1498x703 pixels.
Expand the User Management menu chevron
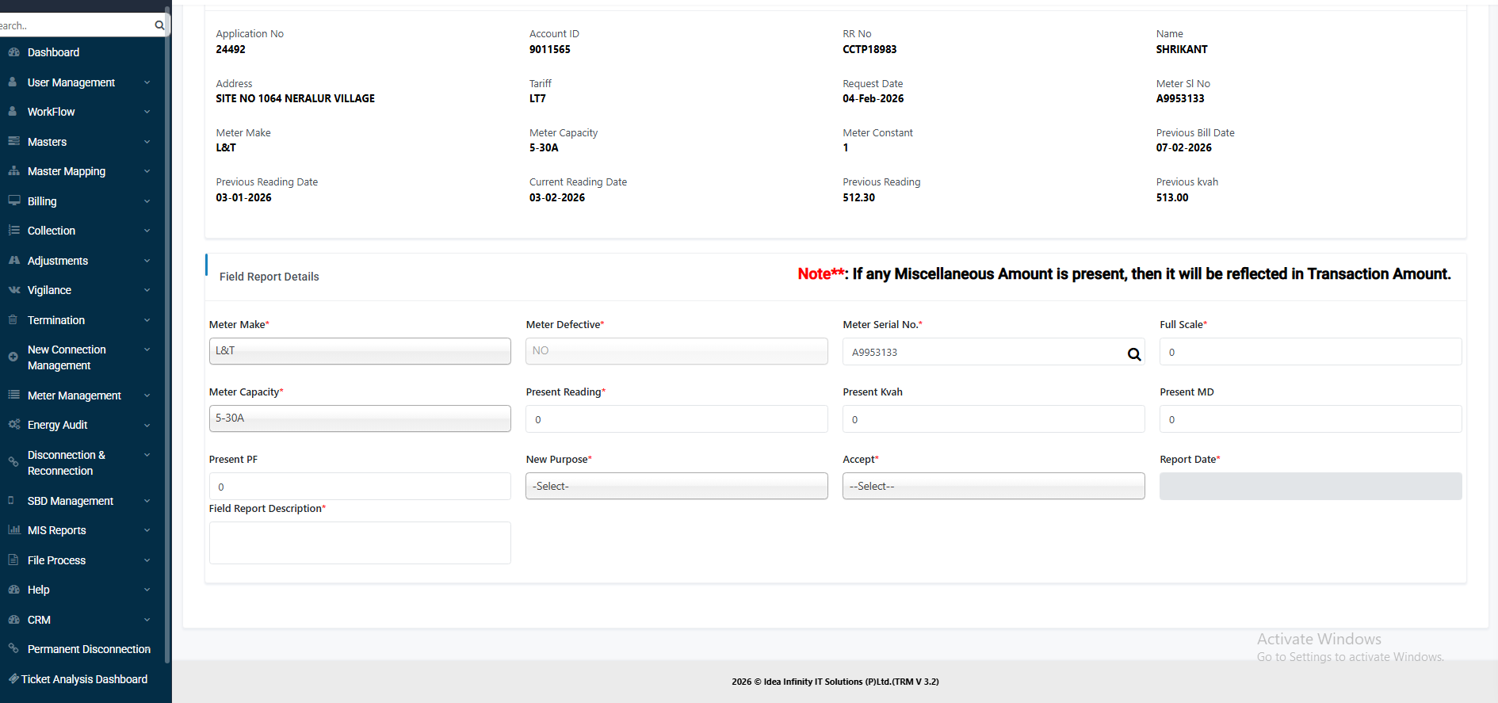[x=147, y=82]
